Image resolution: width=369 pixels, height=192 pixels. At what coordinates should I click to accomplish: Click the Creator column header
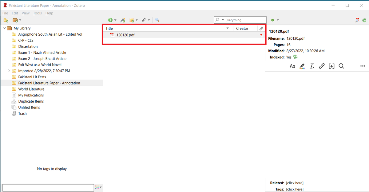point(245,28)
